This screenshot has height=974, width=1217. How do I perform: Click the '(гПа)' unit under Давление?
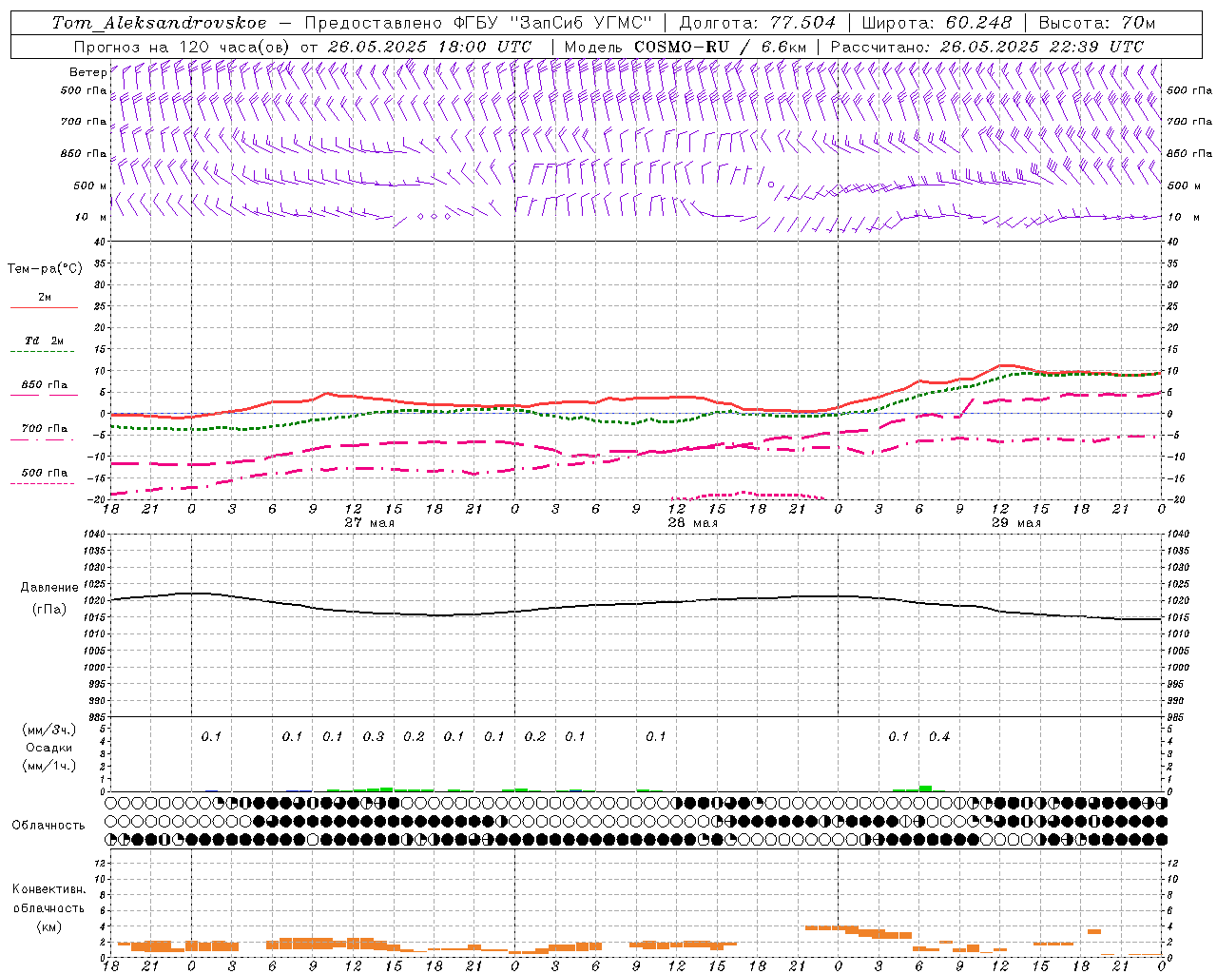49,610
